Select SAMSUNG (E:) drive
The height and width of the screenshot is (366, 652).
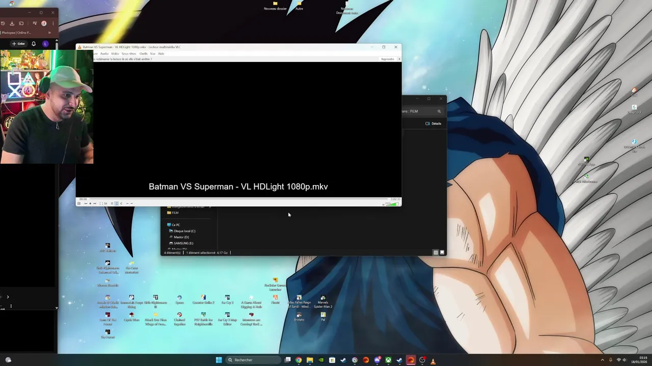click(x=181, y=243)
